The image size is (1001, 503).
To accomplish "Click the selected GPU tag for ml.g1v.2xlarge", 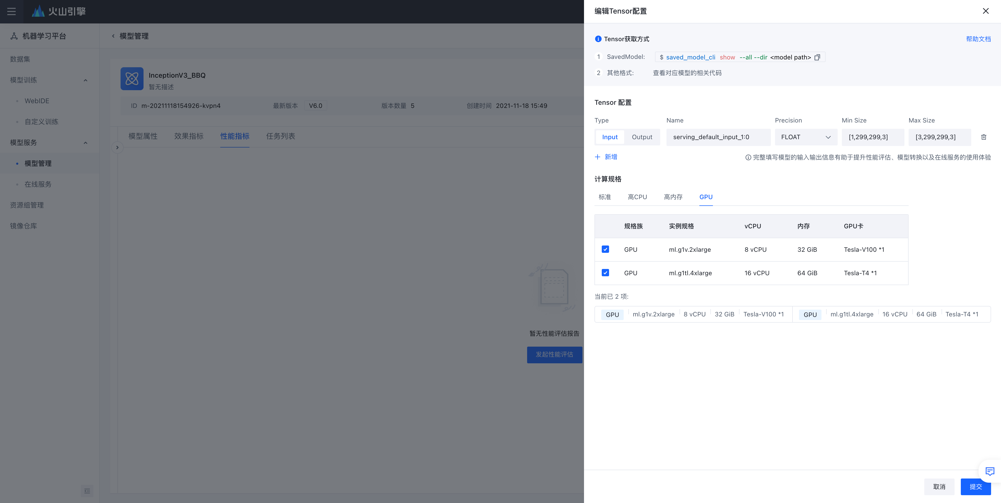I will [612, 314].
